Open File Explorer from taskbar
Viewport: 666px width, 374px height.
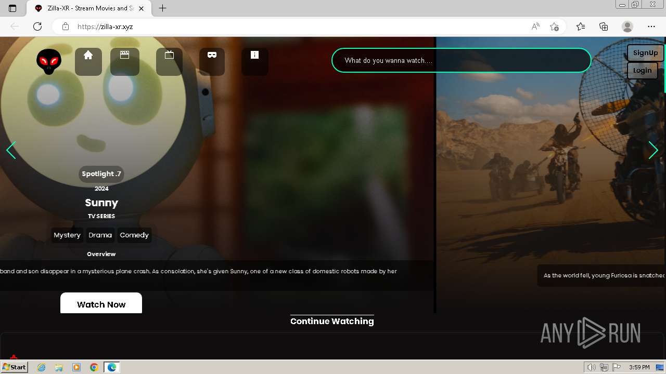tap(59, 367)
